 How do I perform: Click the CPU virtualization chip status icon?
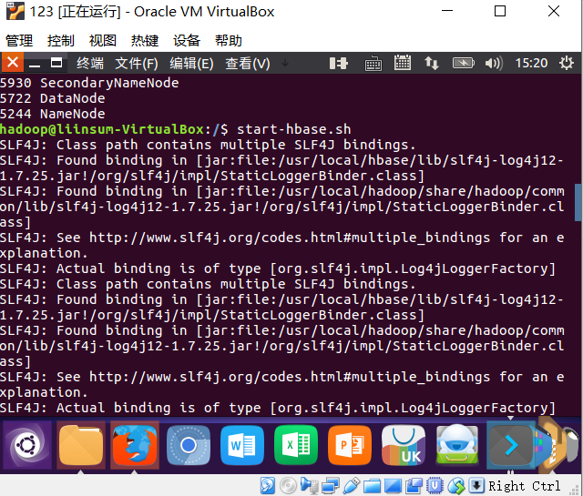435,485
